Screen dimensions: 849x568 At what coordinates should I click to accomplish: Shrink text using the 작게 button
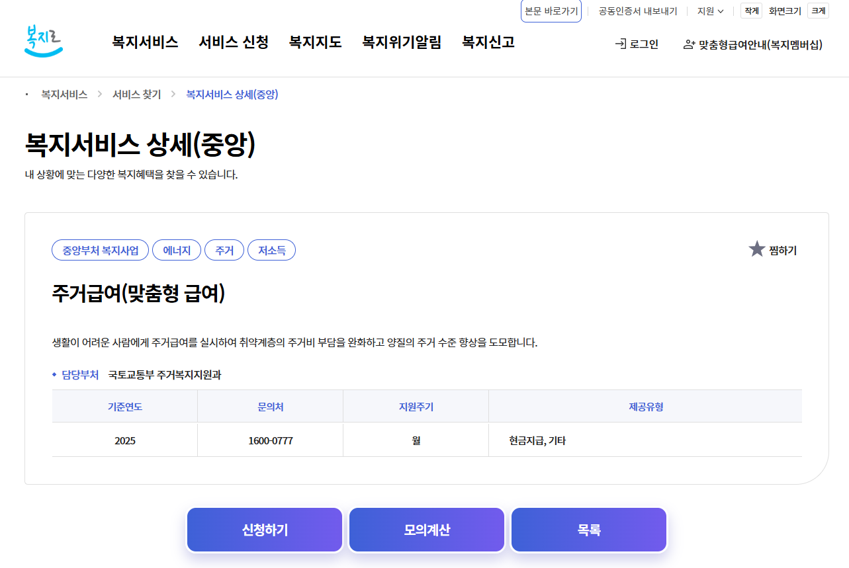point(752,11)
